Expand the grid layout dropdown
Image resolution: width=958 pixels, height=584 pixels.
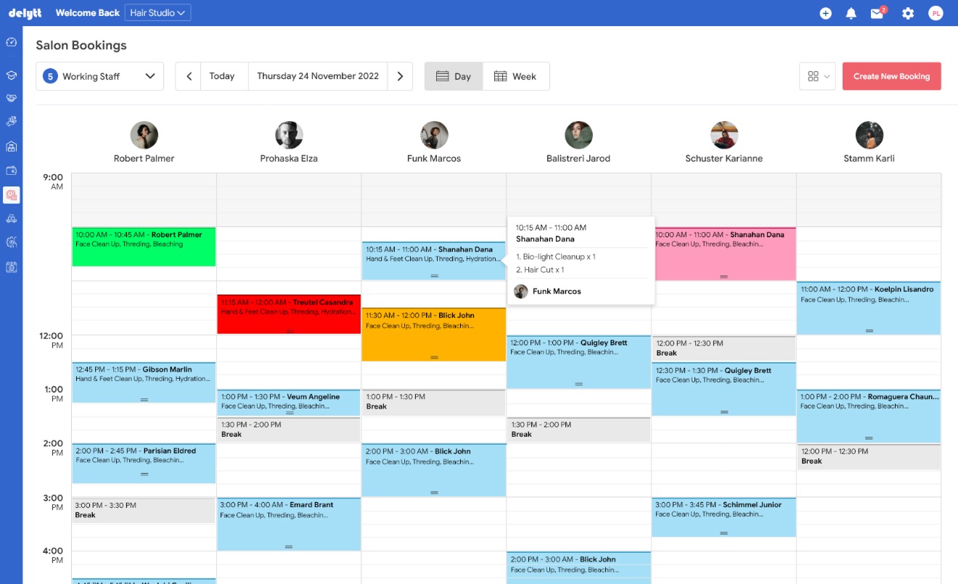[x=818, y=76]
